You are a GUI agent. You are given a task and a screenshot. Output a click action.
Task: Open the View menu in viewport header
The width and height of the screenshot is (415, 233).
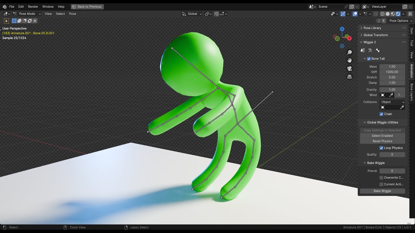click(x=48, y=14)
